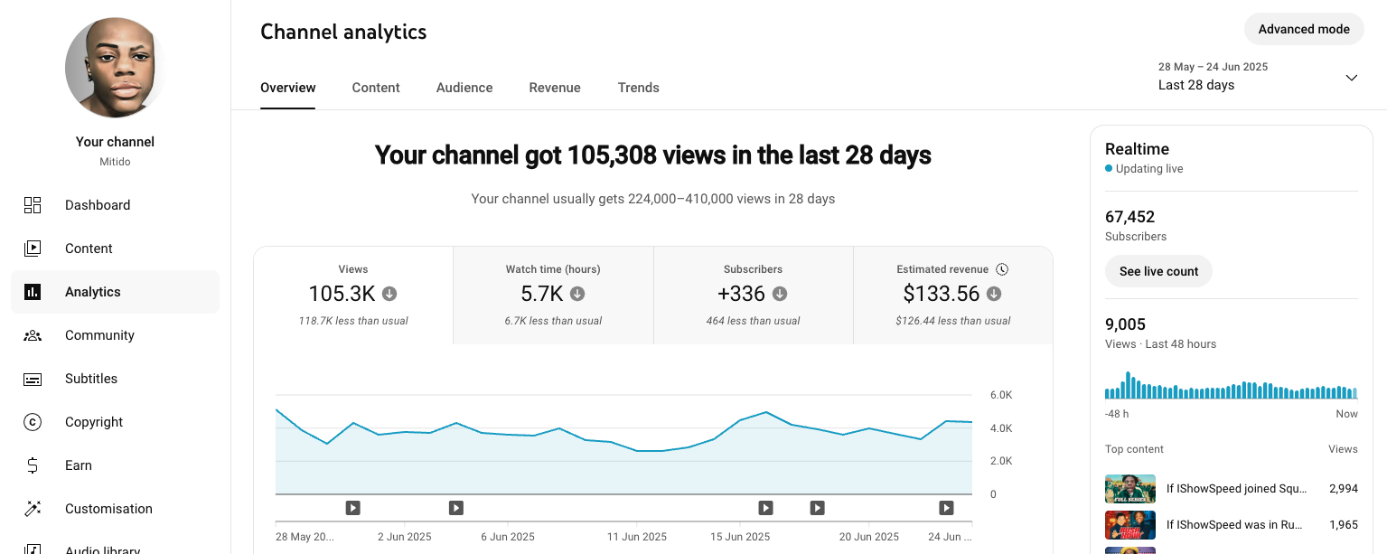The width and height of the screenshot is (1387, 554).
Task: Expand the Last 28 days date dropdown
Action: tap(1351, 78)
